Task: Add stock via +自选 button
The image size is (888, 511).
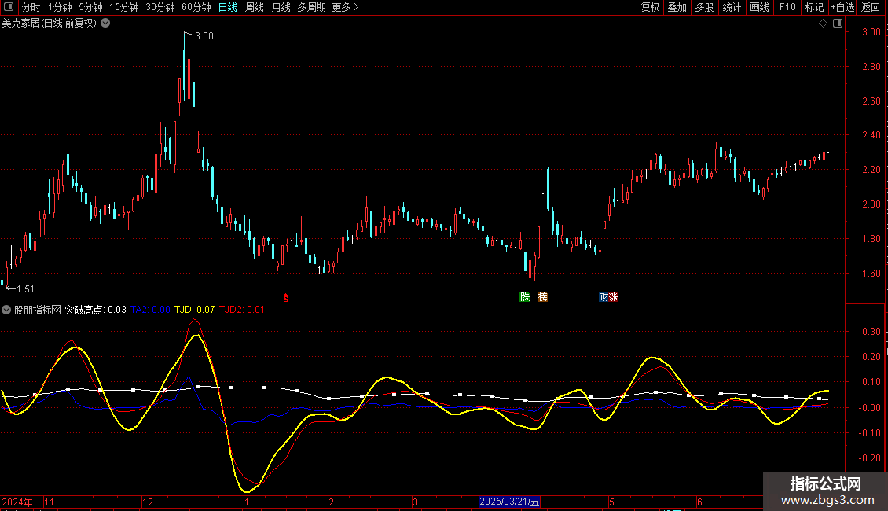Action: coord(842,7)
